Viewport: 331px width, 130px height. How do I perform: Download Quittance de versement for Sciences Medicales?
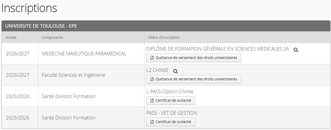click(x=194, y=58)
